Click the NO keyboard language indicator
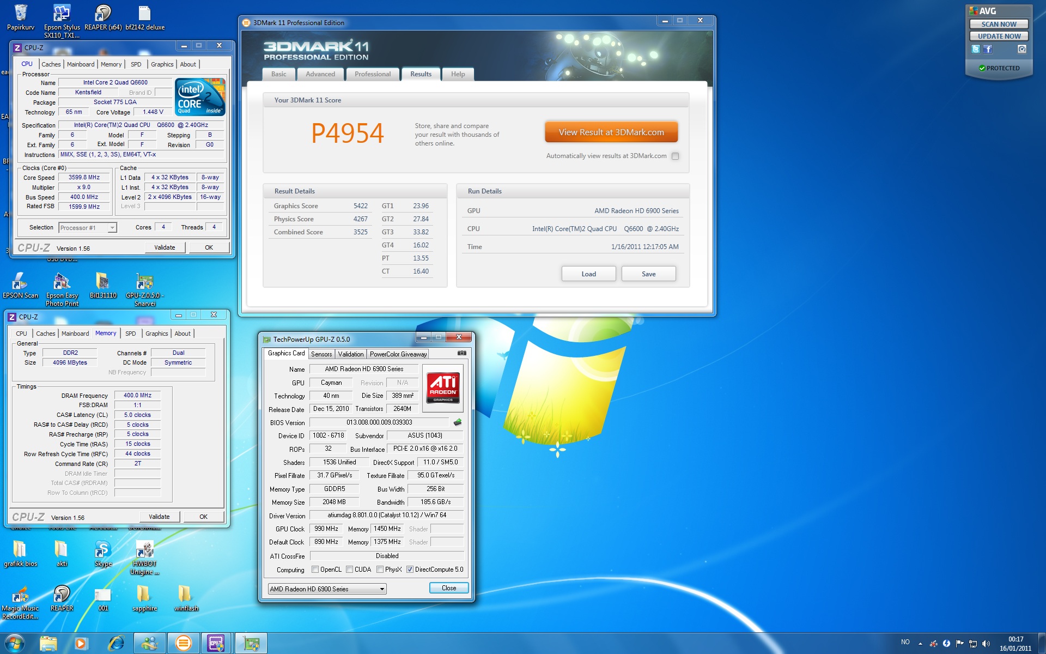Viewport: 1046px width, 654px height. 905,642
